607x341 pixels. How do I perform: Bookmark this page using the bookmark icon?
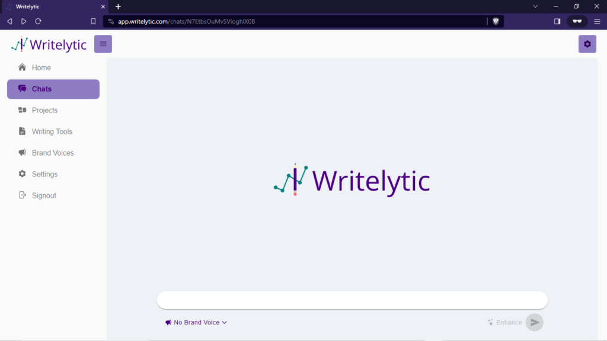pos(93,21)
